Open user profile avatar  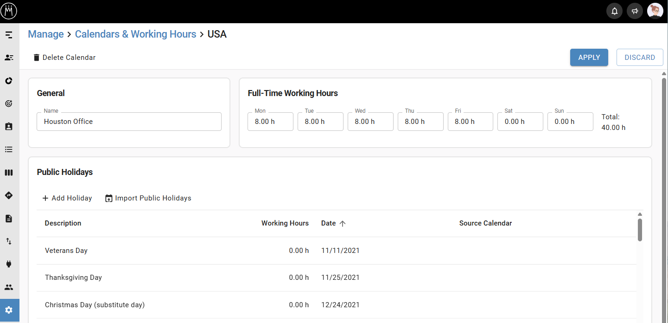tap(655, 11)
